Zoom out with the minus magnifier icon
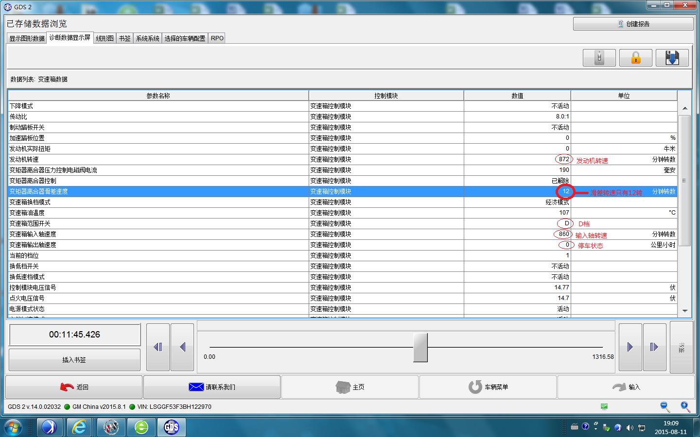The height and width of the screenshot is (437, 700). click(x=665, y=407)
